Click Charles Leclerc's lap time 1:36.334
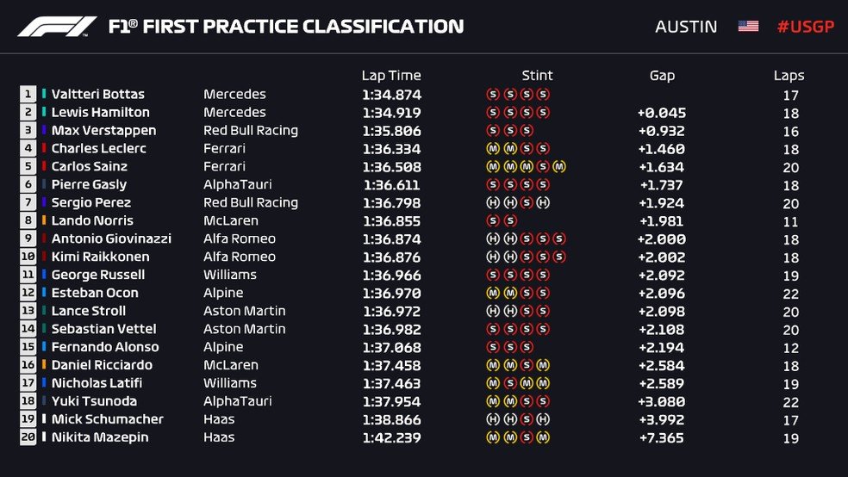848x477 pixels. (391, 149)
